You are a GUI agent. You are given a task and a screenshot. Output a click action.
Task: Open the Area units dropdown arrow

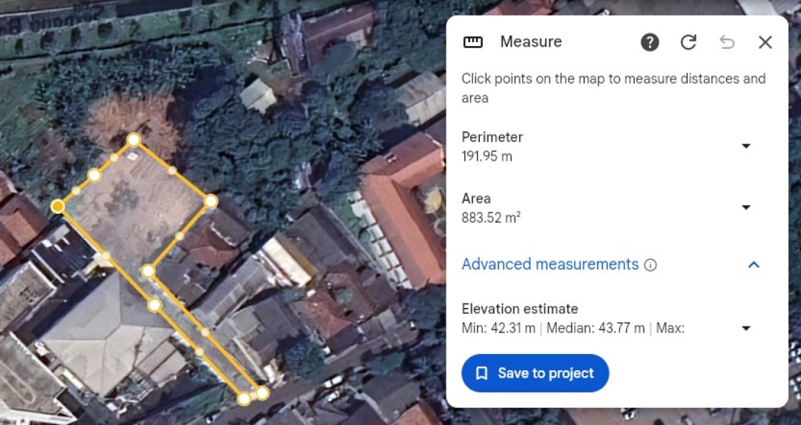(746, 208)
